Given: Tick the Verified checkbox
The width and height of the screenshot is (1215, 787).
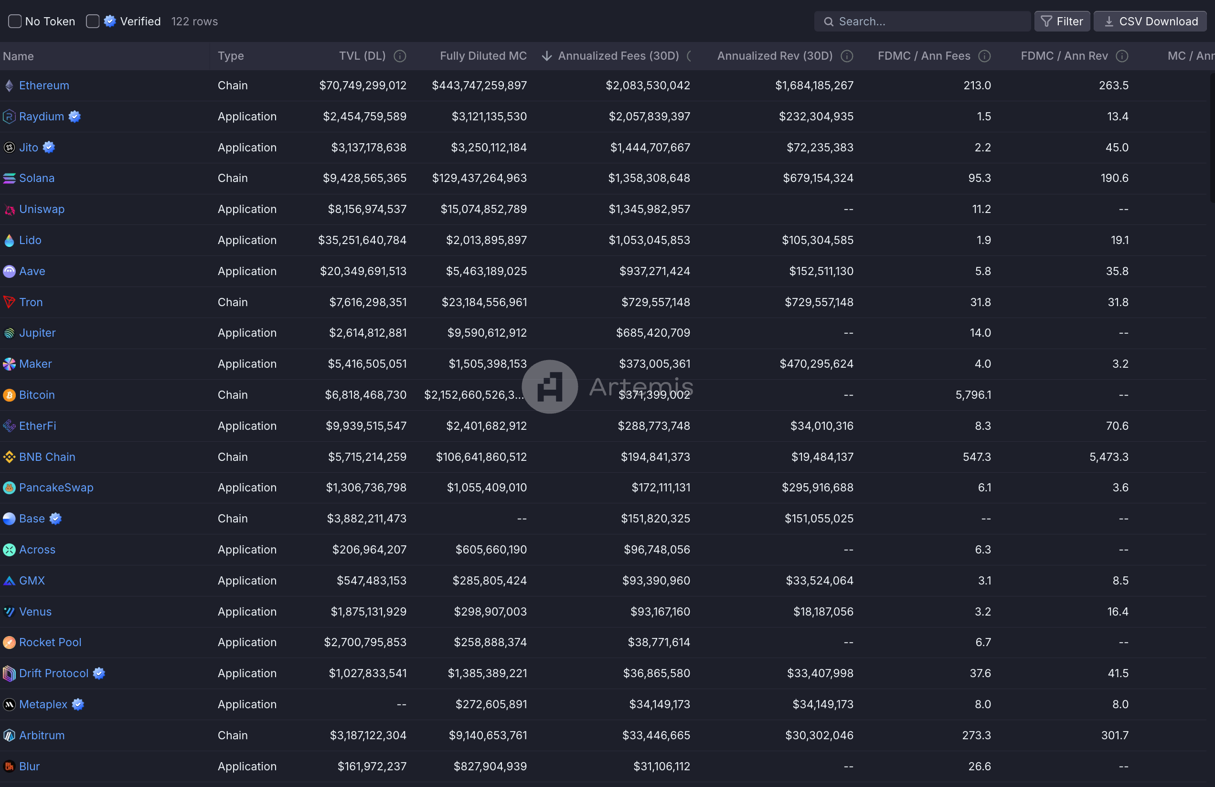Looking at the screenshot, I should tap(92, 21).
